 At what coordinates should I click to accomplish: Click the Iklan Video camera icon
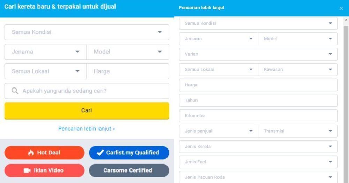(27, 170)
